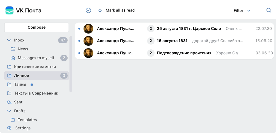Screen dimensions: 276x133
Task: Expand thread count badge on Подтверждение прочтения
Action: [x=151, y=53]
